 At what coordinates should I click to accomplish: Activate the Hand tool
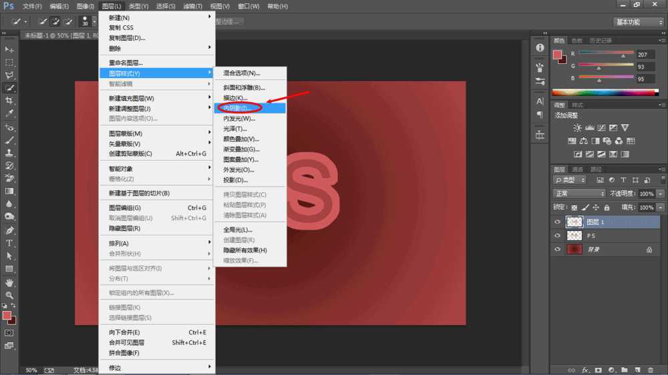click(x=9, y=282)
